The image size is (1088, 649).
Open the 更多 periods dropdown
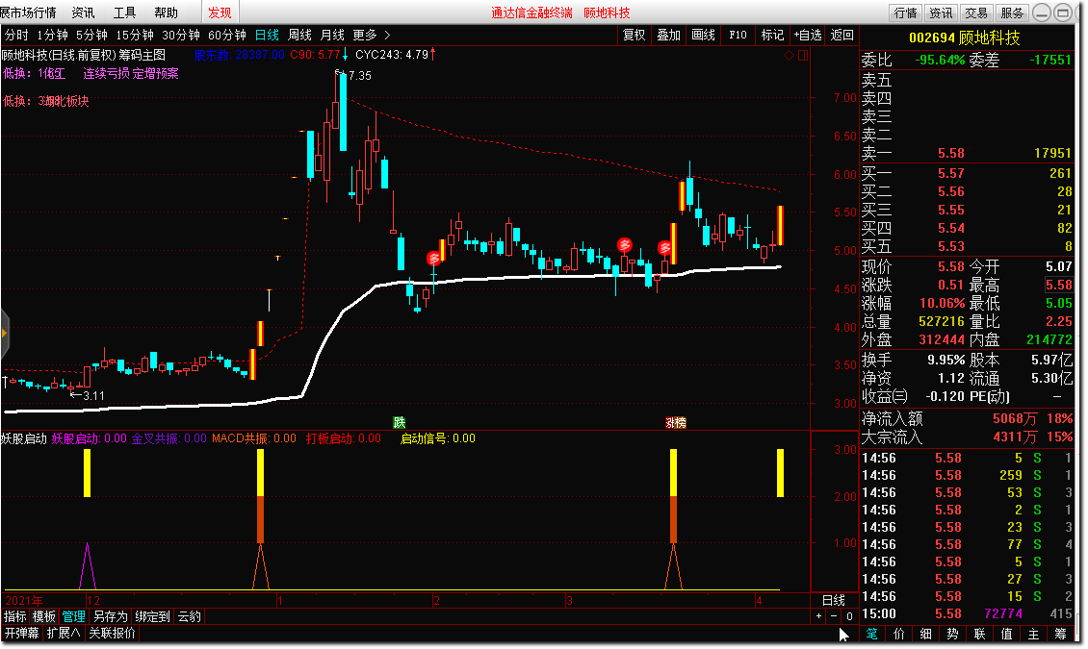coord(372,35)
